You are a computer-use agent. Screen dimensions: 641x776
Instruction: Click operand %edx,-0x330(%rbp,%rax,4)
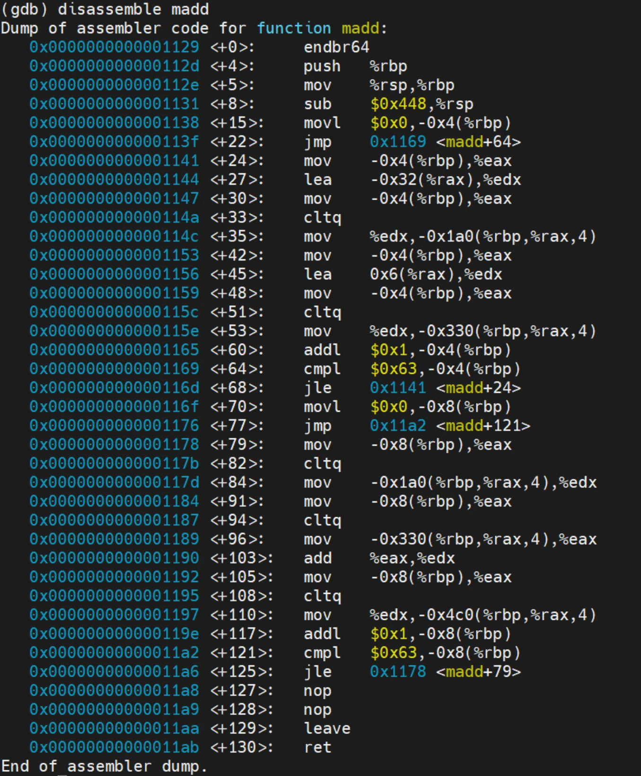tap(483, 331)
